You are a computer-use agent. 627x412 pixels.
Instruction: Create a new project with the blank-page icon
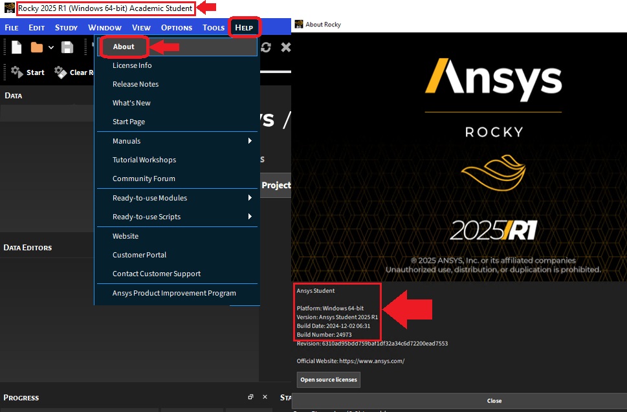coord(16,47)
